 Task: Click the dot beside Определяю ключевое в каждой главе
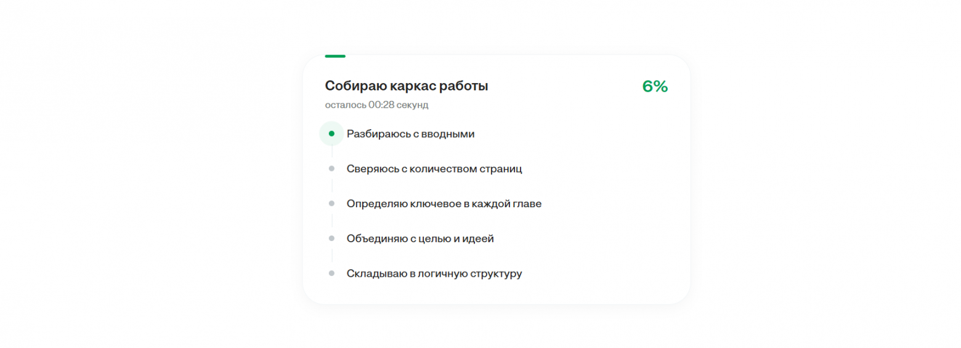click(x=331, y=204)
